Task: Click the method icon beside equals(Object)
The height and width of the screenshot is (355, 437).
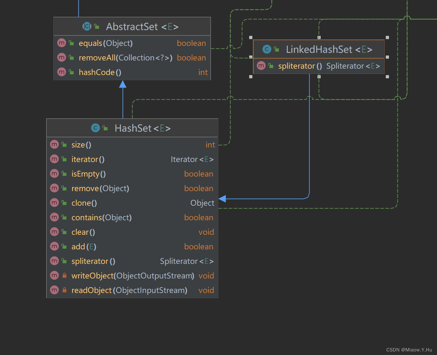Action: tap(61, 43)
